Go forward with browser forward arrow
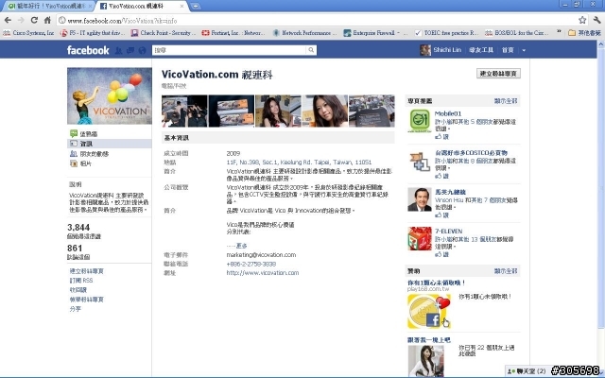The width and height of the screenshot is (605, 378). pos(21,20)
